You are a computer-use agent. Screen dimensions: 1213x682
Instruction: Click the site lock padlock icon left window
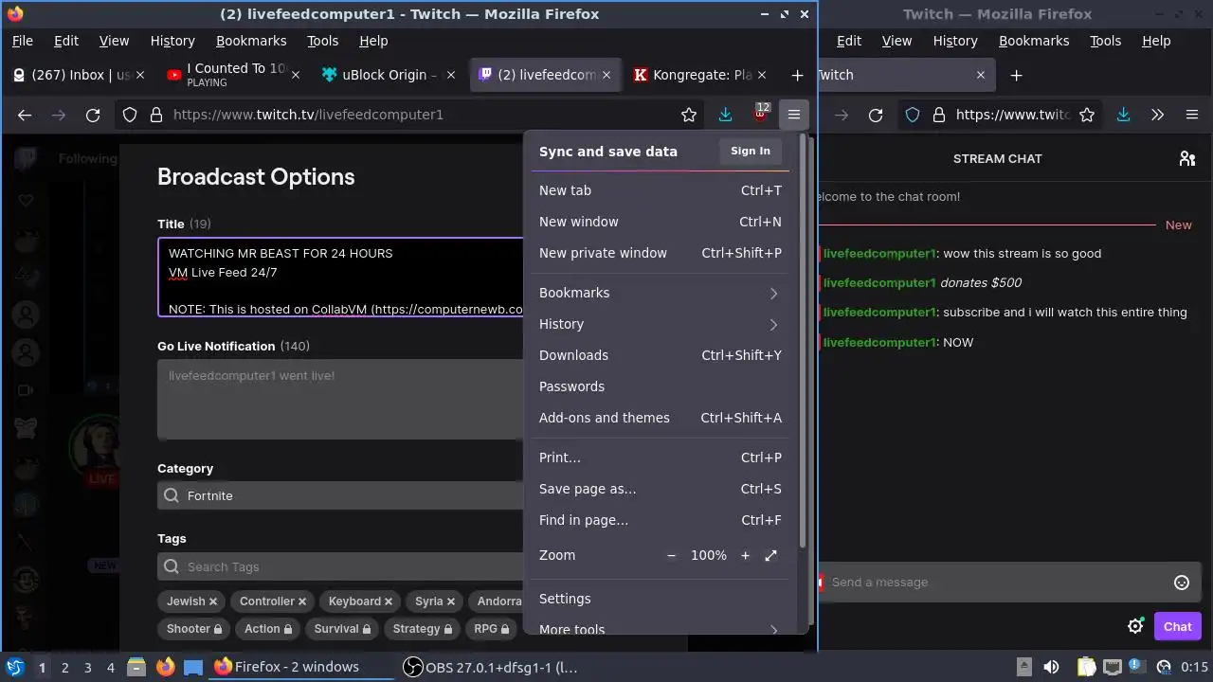[155, 115]
